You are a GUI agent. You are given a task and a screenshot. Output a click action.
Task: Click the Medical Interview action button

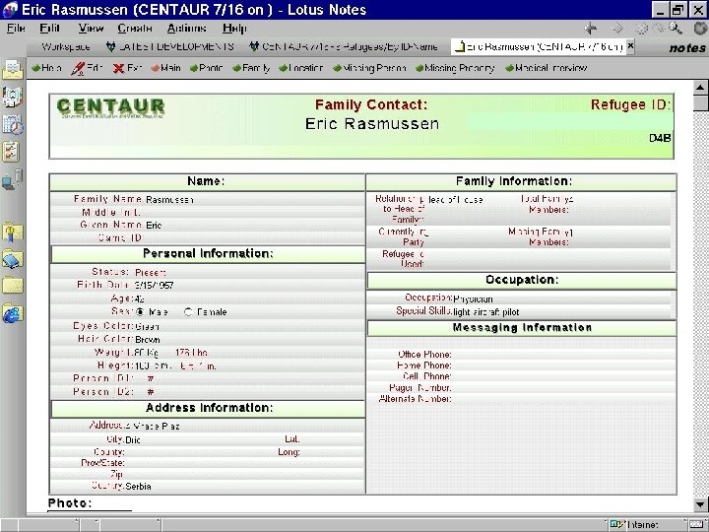pyautogui.click(x=546, y=68)
